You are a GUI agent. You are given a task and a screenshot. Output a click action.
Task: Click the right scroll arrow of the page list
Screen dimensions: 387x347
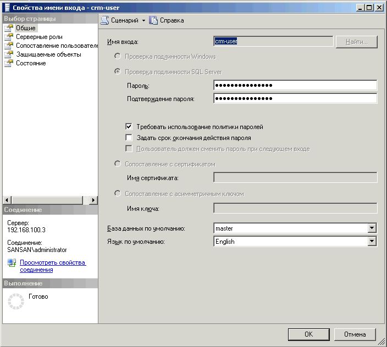[x=93, y=200]
